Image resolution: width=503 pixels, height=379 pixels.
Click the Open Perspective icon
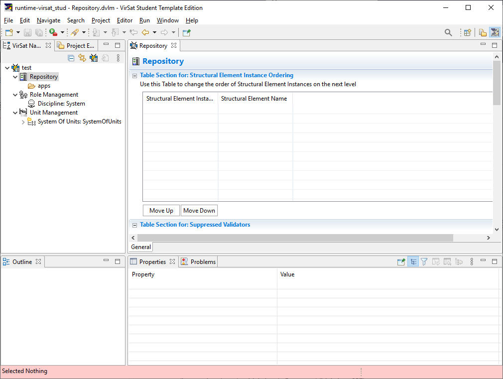point(468,32)
